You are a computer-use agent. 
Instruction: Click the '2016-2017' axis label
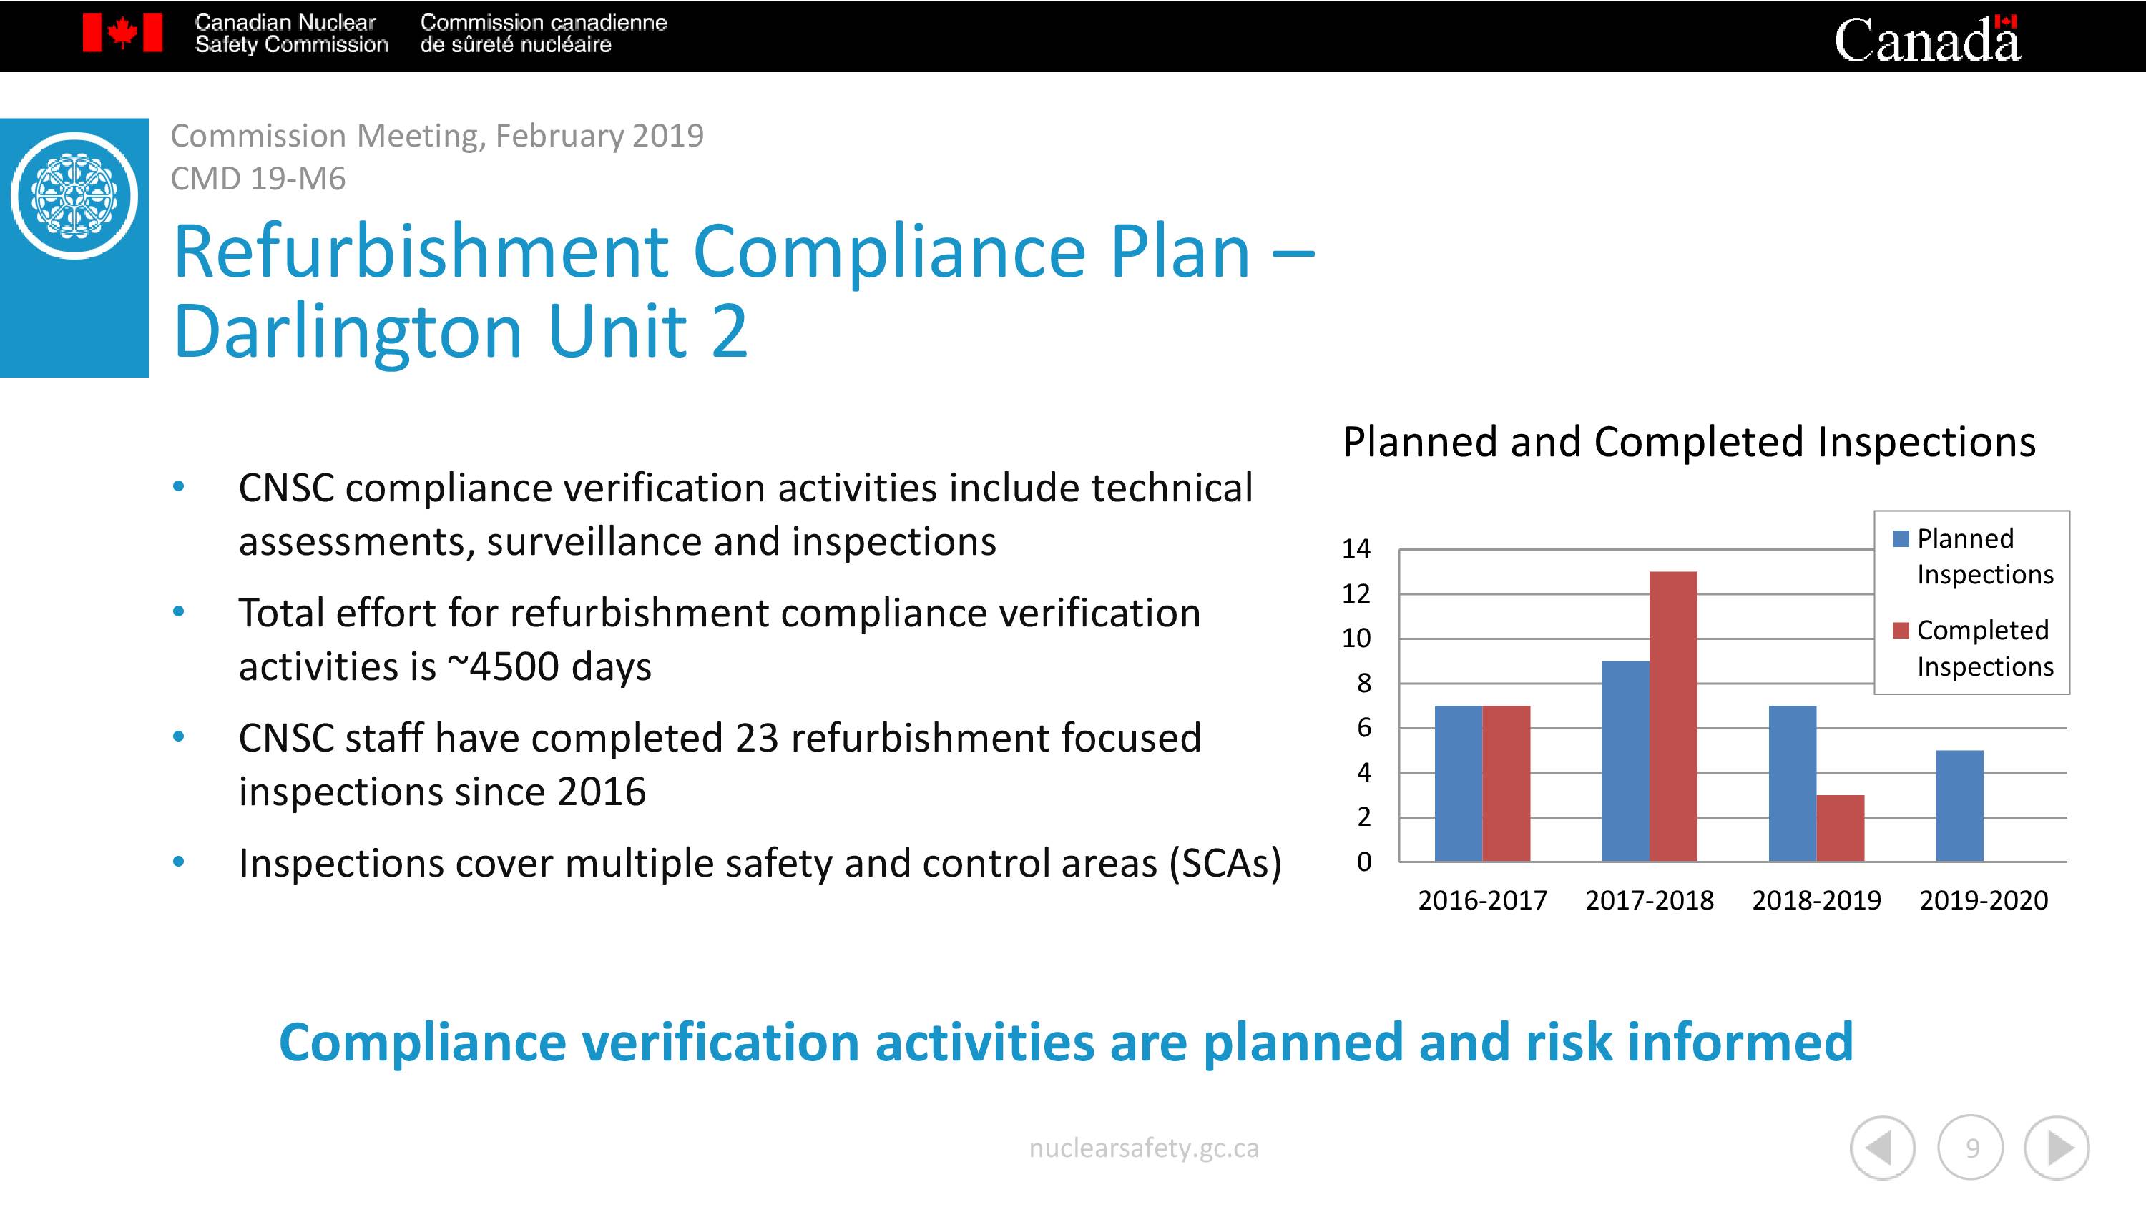click(x=1482, y=900)
